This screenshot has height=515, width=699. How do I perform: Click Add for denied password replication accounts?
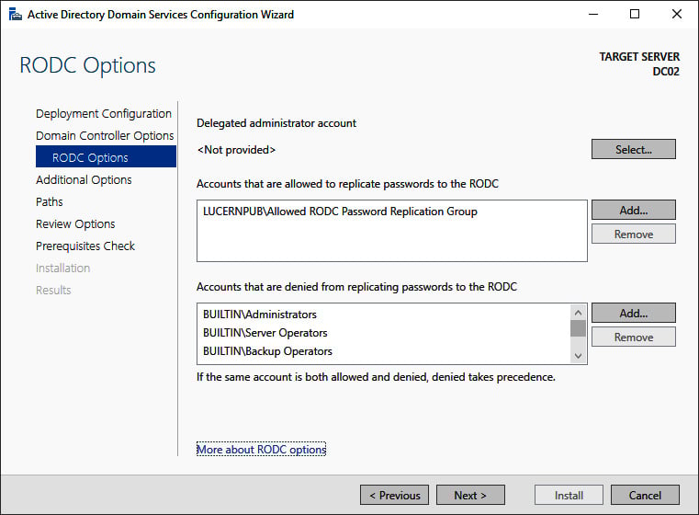coord(634,313)
